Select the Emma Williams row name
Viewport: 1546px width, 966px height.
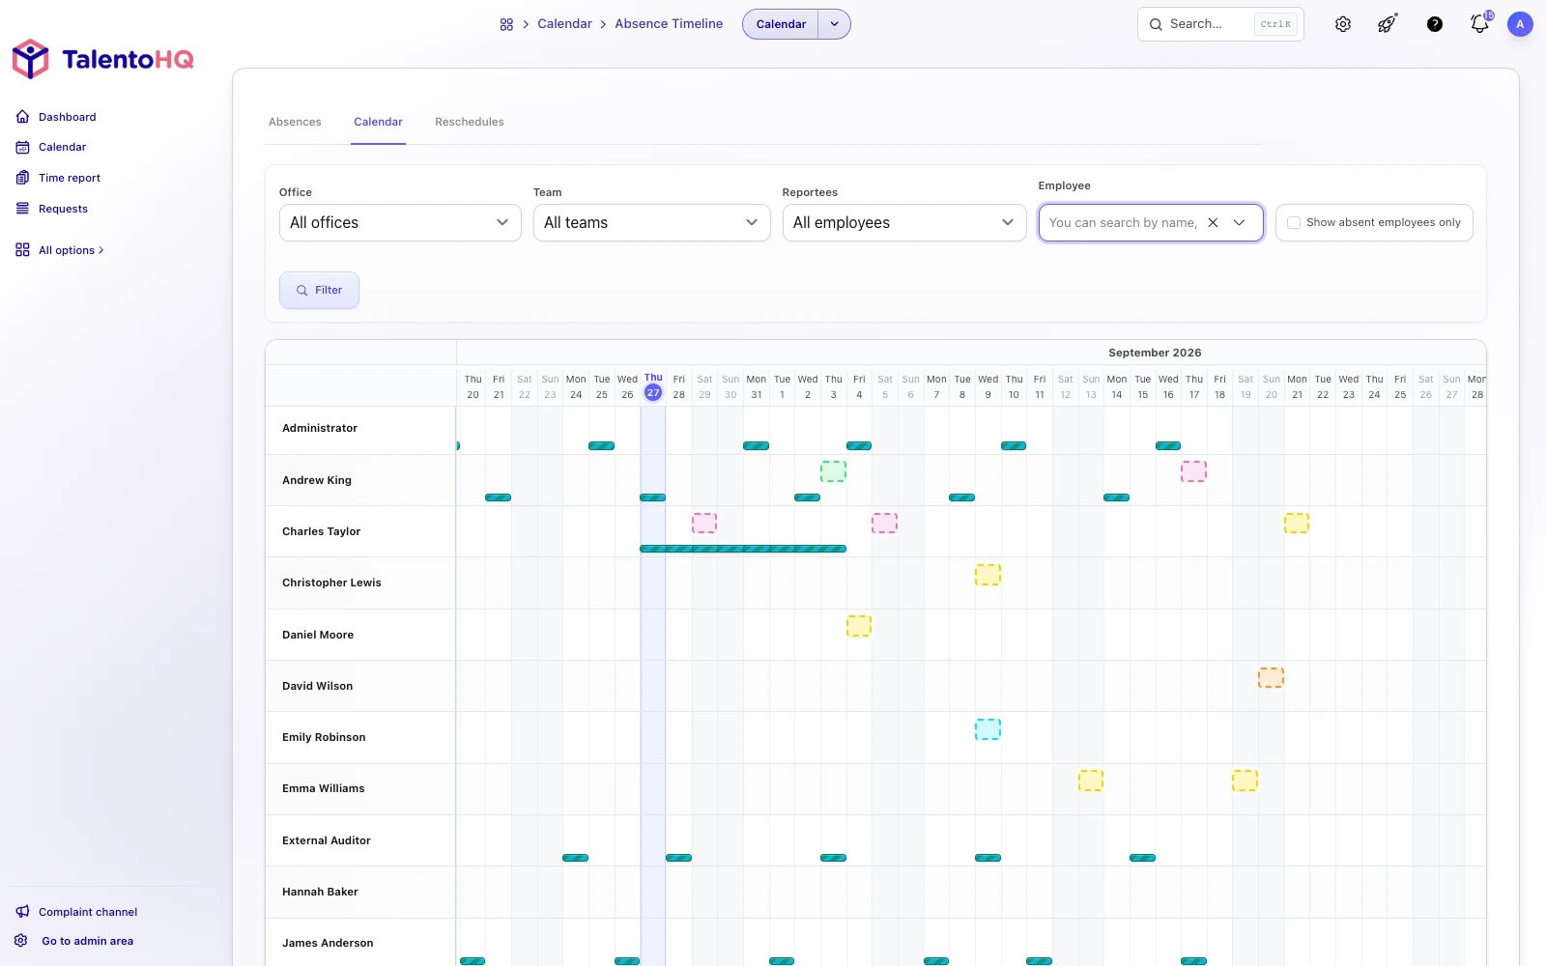[323, 788]
